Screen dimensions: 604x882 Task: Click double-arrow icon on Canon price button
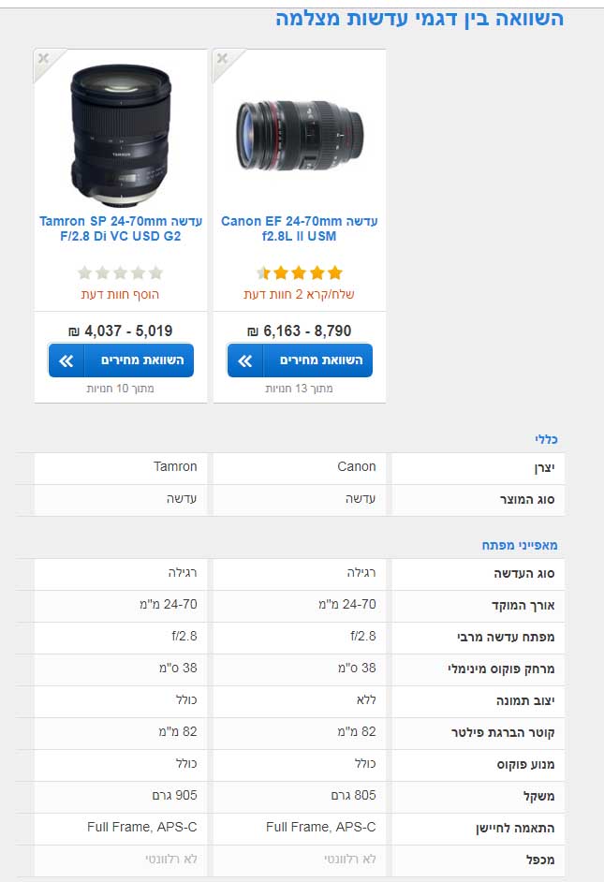(245, 360)
